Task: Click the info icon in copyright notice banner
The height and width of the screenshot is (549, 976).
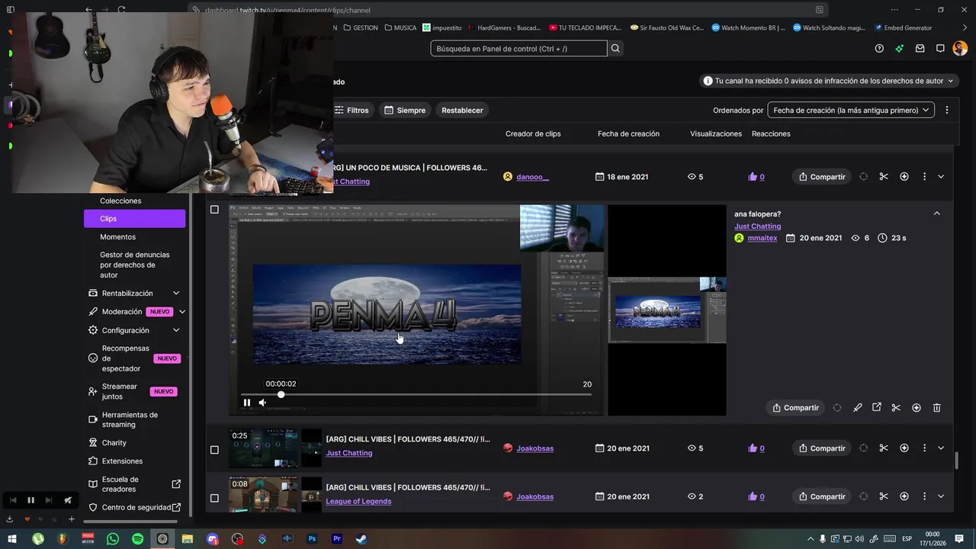Action: (708, 81)
